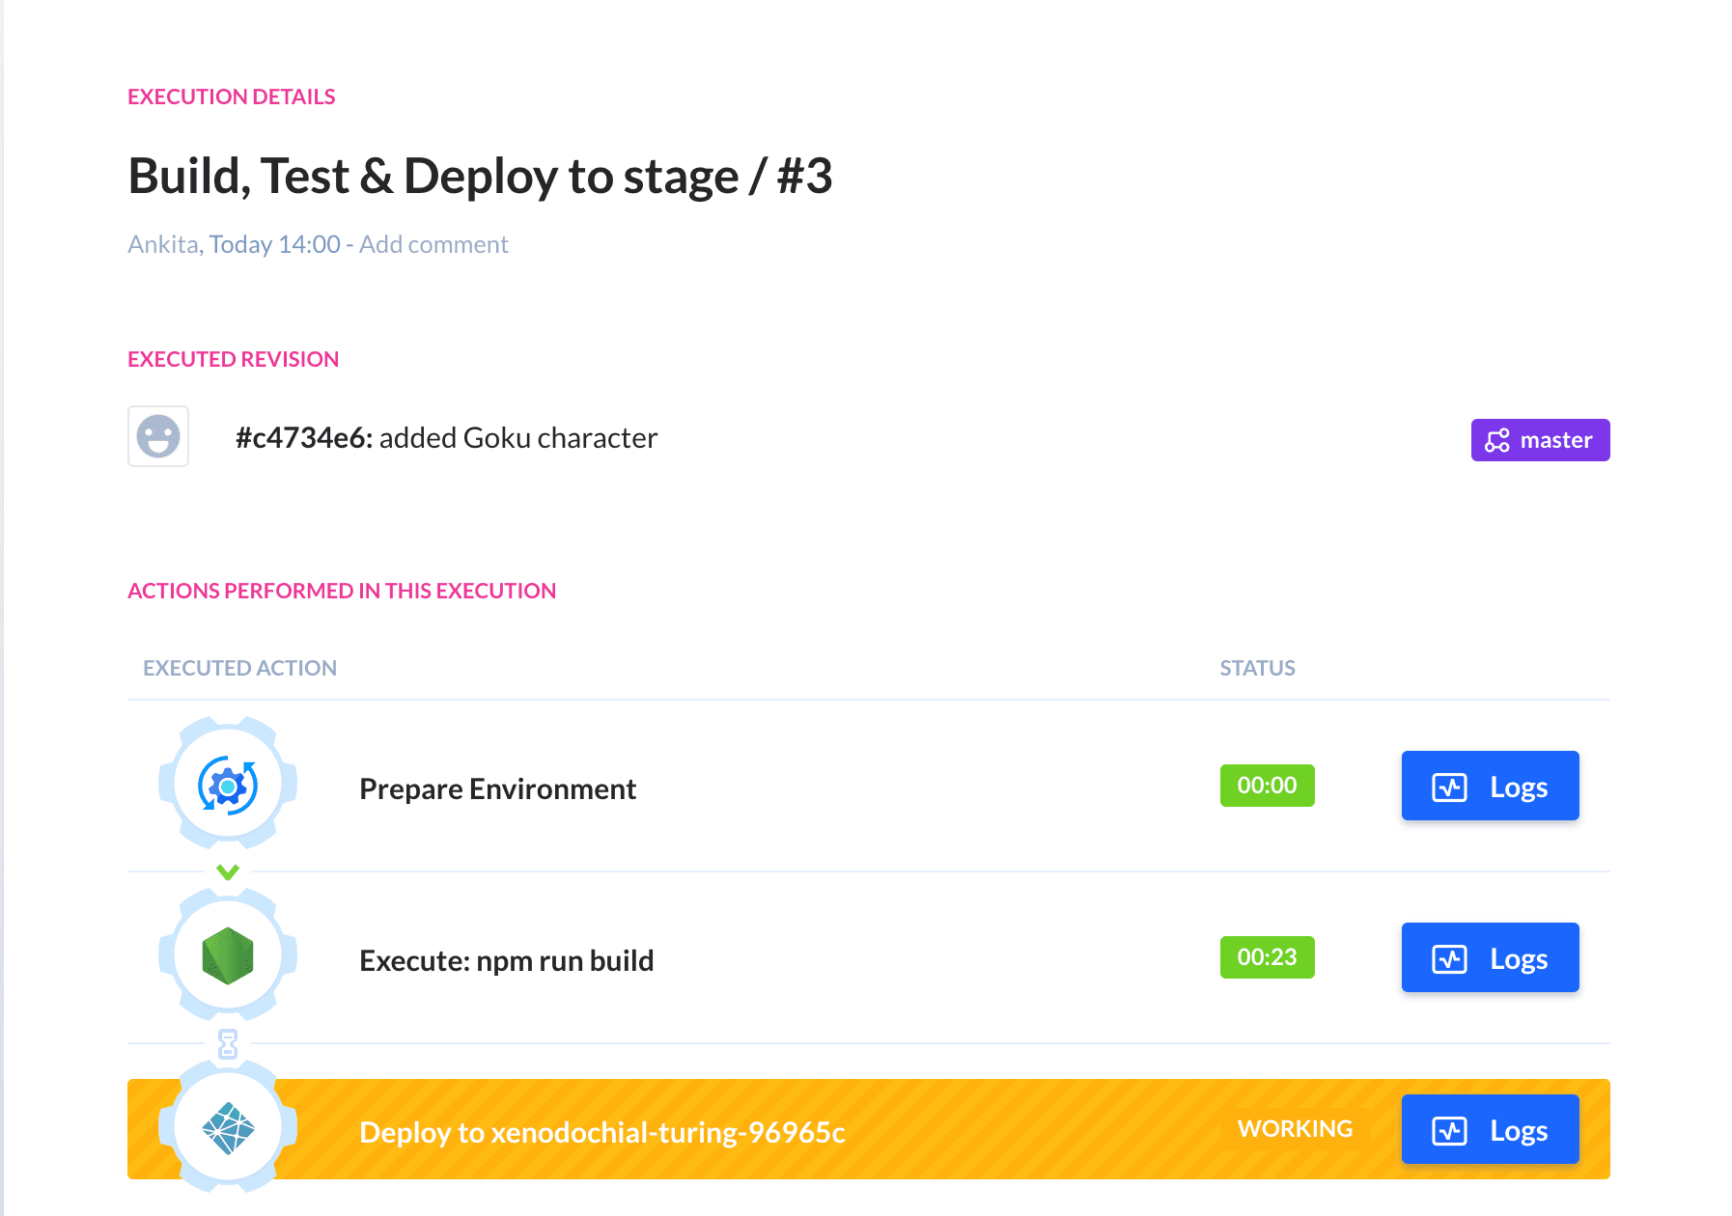
Task: Open Logs for Execute: npm run build
Action: point(1490,957)
